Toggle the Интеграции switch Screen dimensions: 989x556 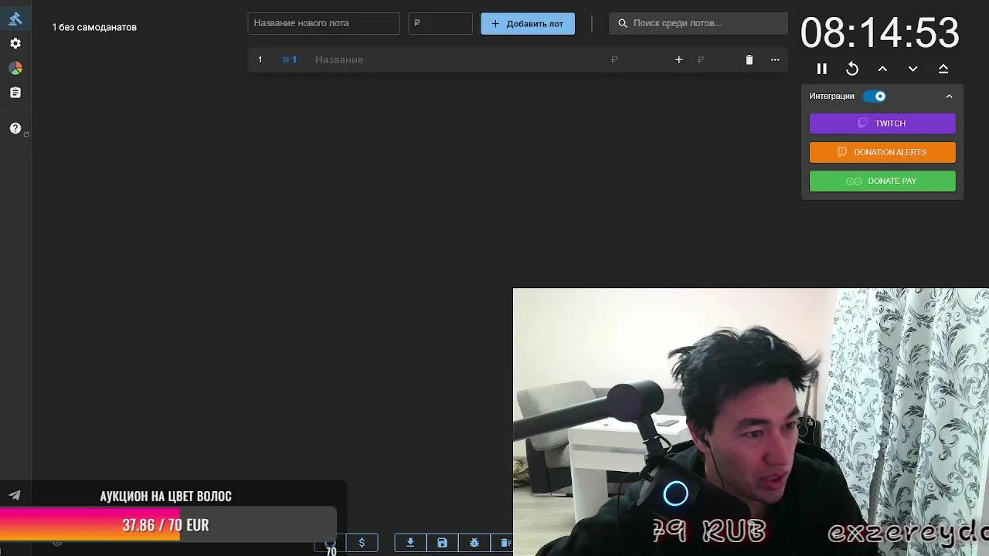[875, 96]
